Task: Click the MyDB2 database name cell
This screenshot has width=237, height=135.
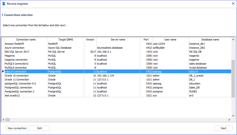Action: pyautogui.click(x=210, y=92)
